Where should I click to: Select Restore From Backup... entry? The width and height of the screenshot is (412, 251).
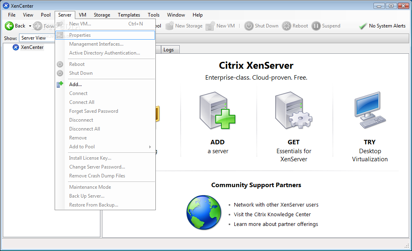(x=105, y=205)
